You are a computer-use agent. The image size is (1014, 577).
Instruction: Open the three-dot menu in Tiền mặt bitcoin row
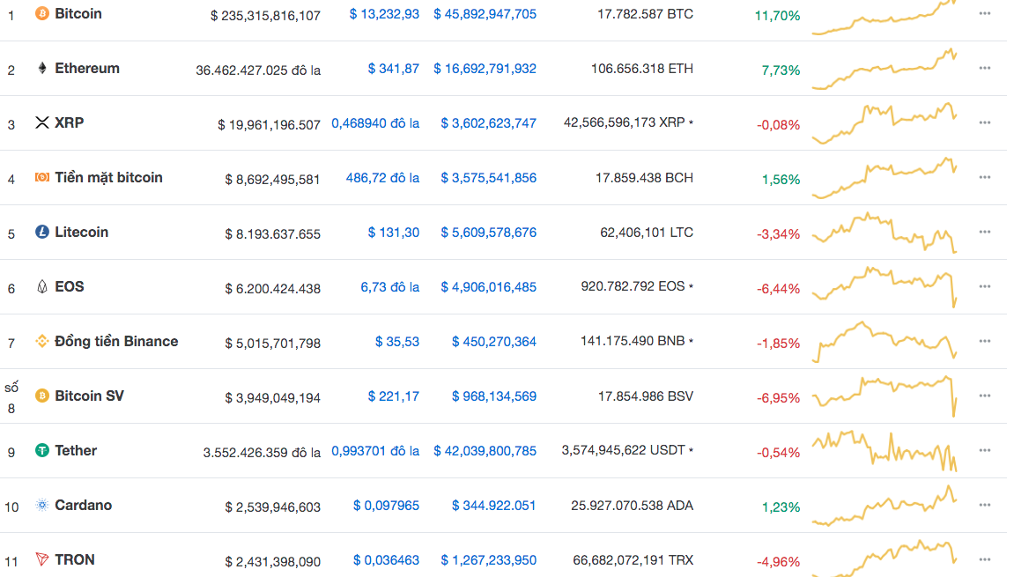pos(985,177)
